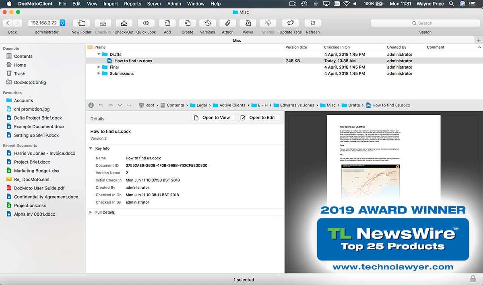
Task: Click the toolbar Back arrow
Action: coord(8,23)
